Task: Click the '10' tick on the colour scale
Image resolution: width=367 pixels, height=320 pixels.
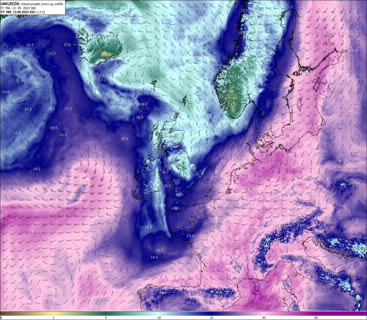Action: point(159,318)
